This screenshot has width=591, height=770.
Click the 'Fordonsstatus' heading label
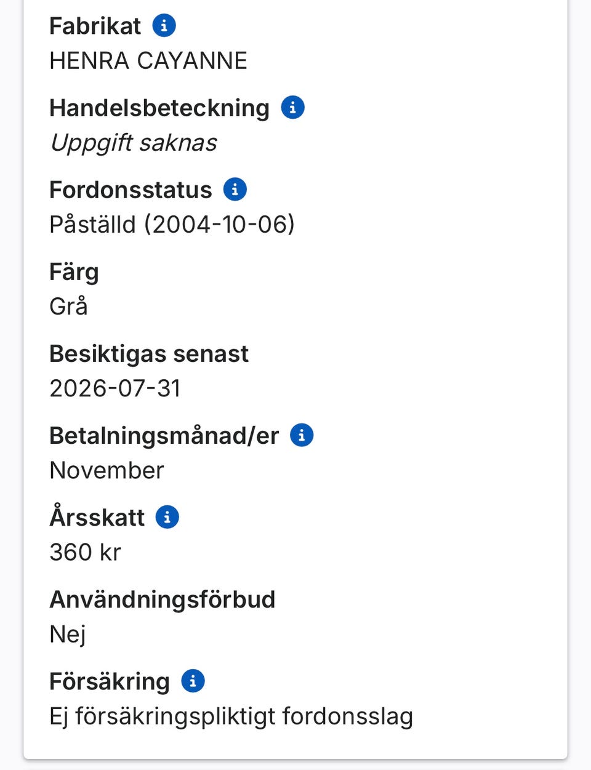[131, 190]
